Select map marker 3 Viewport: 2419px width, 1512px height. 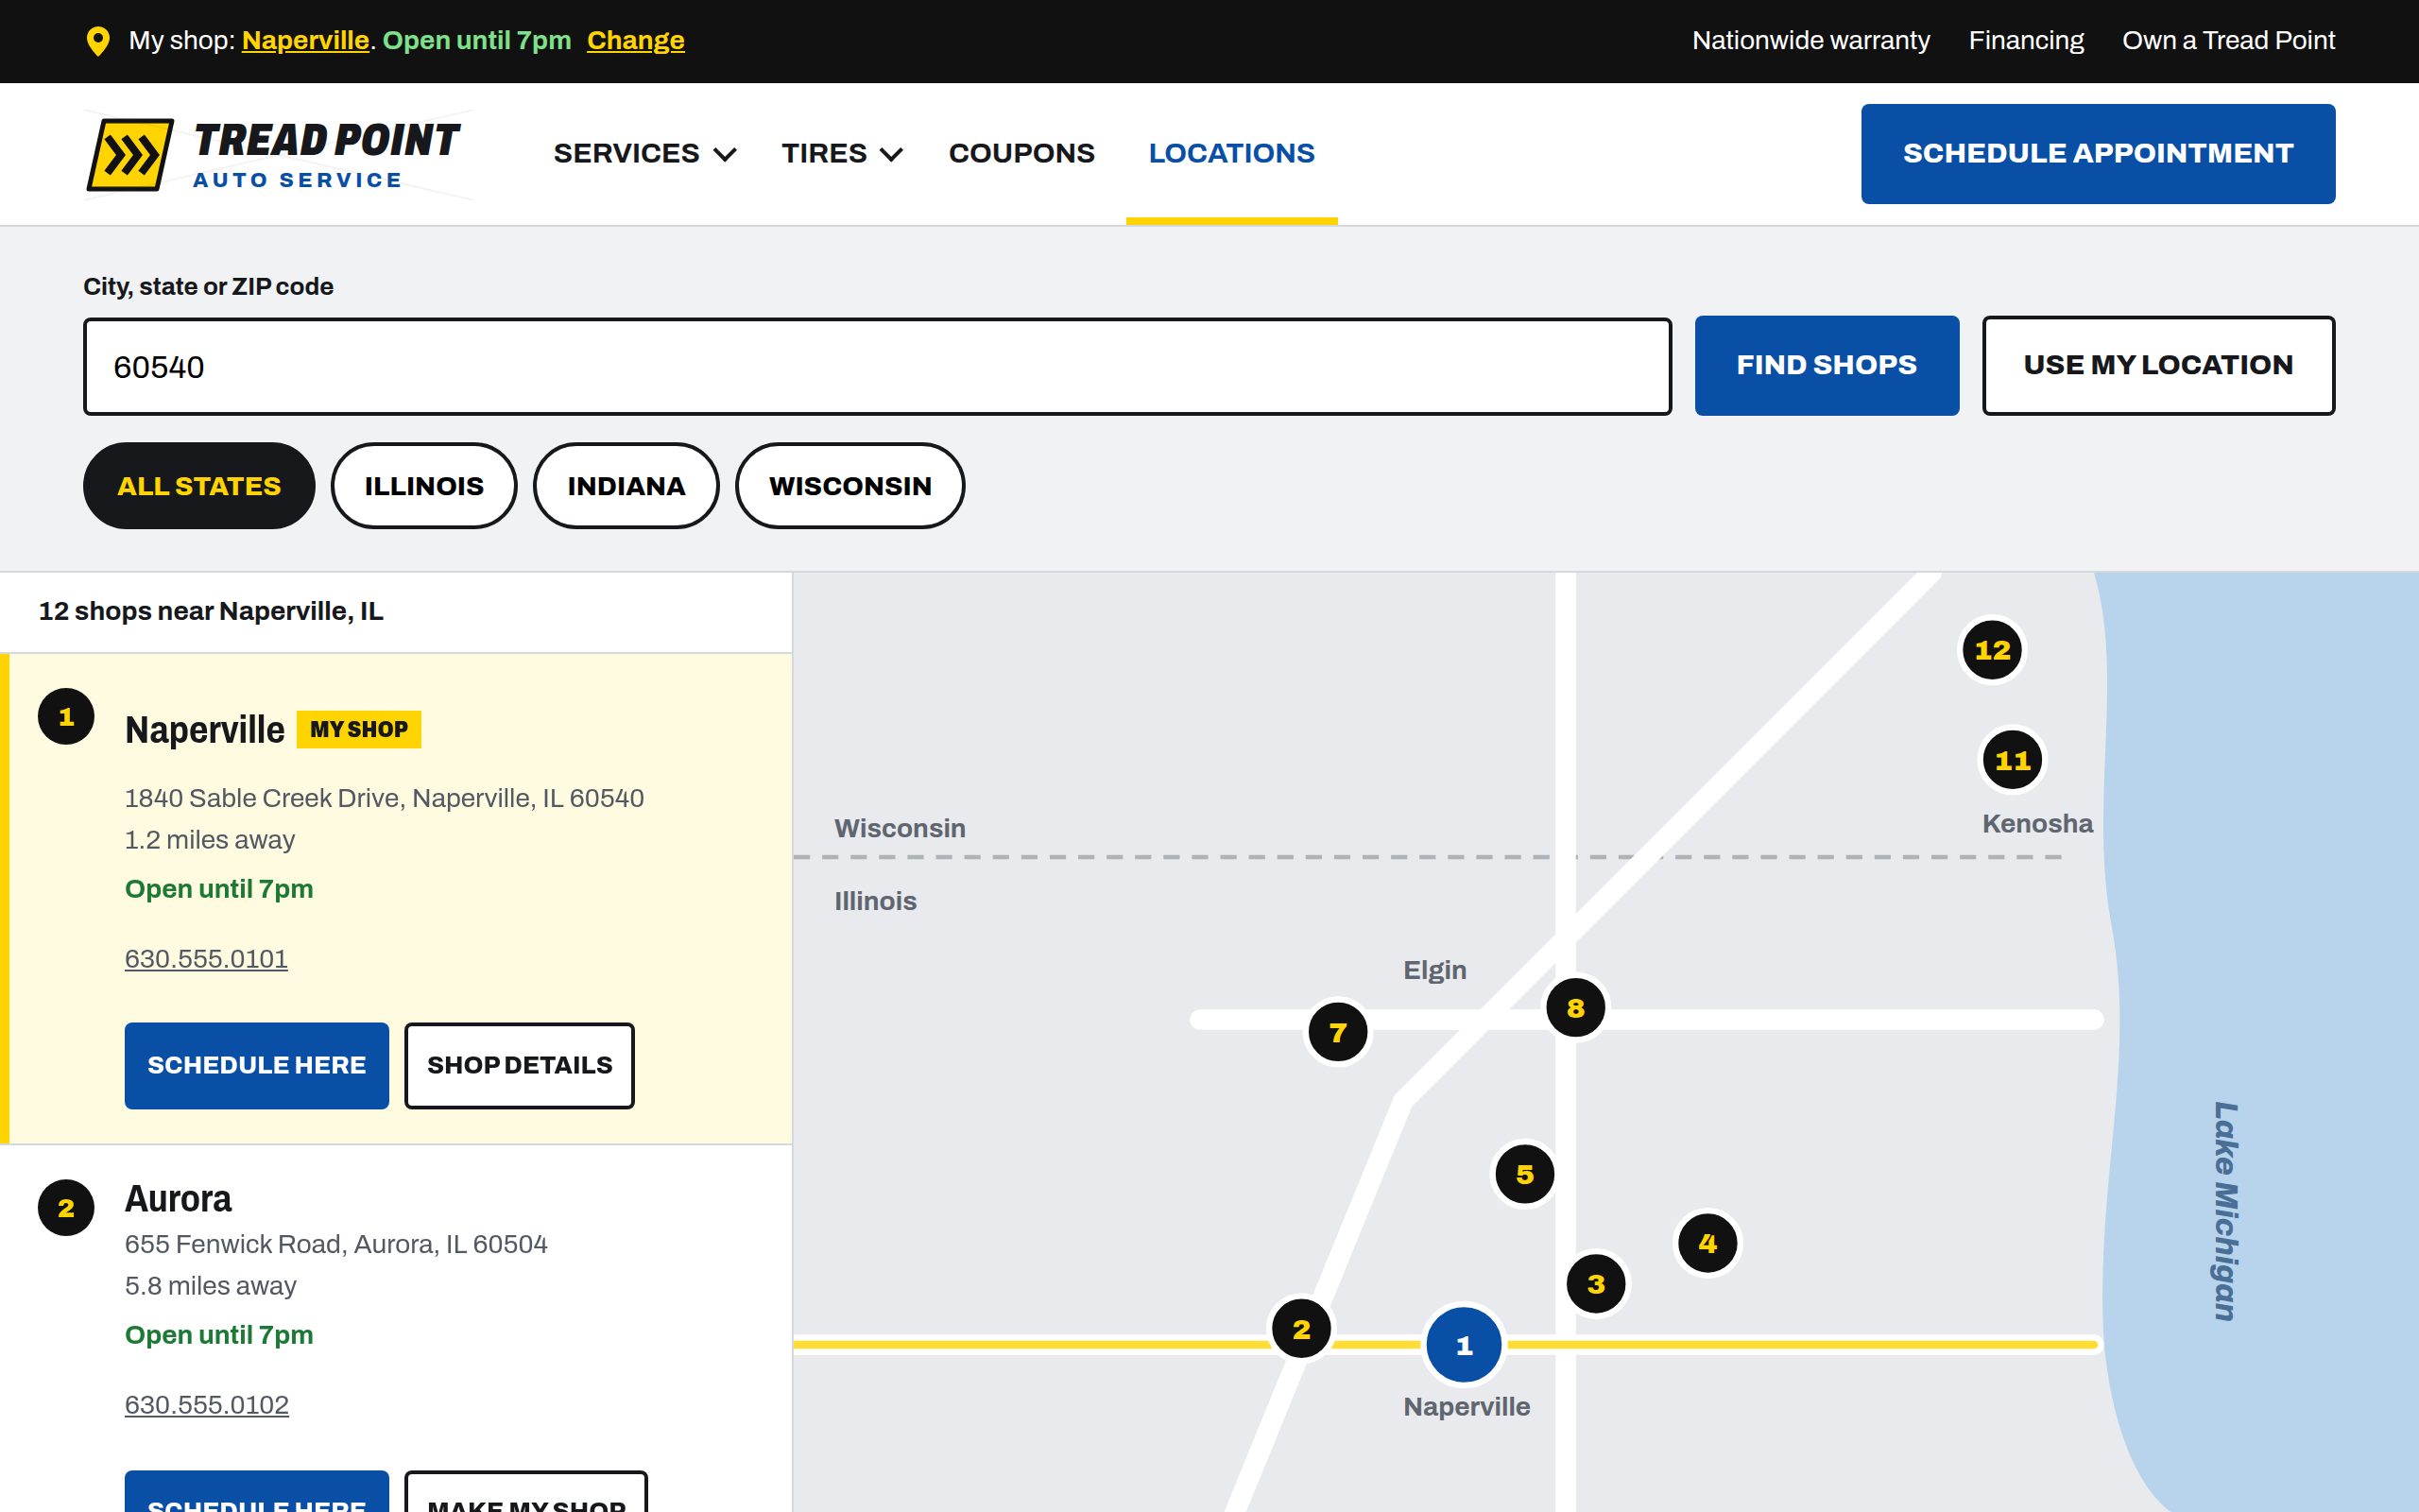click(x=1596, y=1284)
